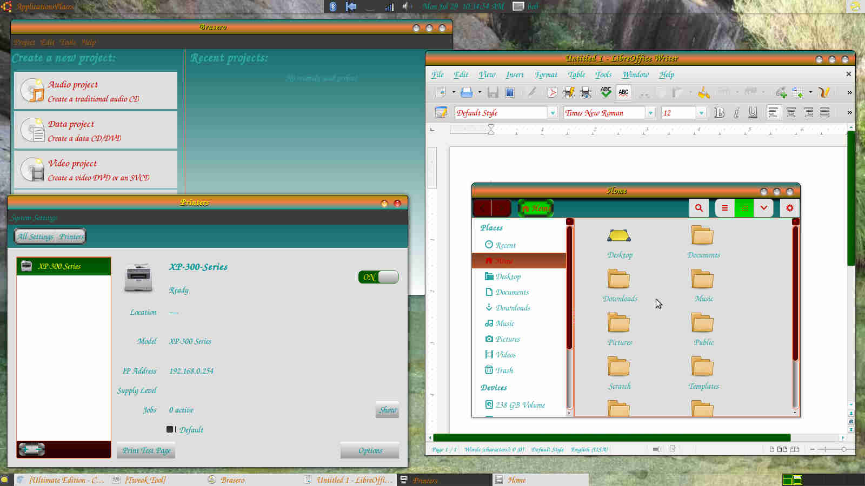Toggle Bold formatting in Writer

(719, 112)
